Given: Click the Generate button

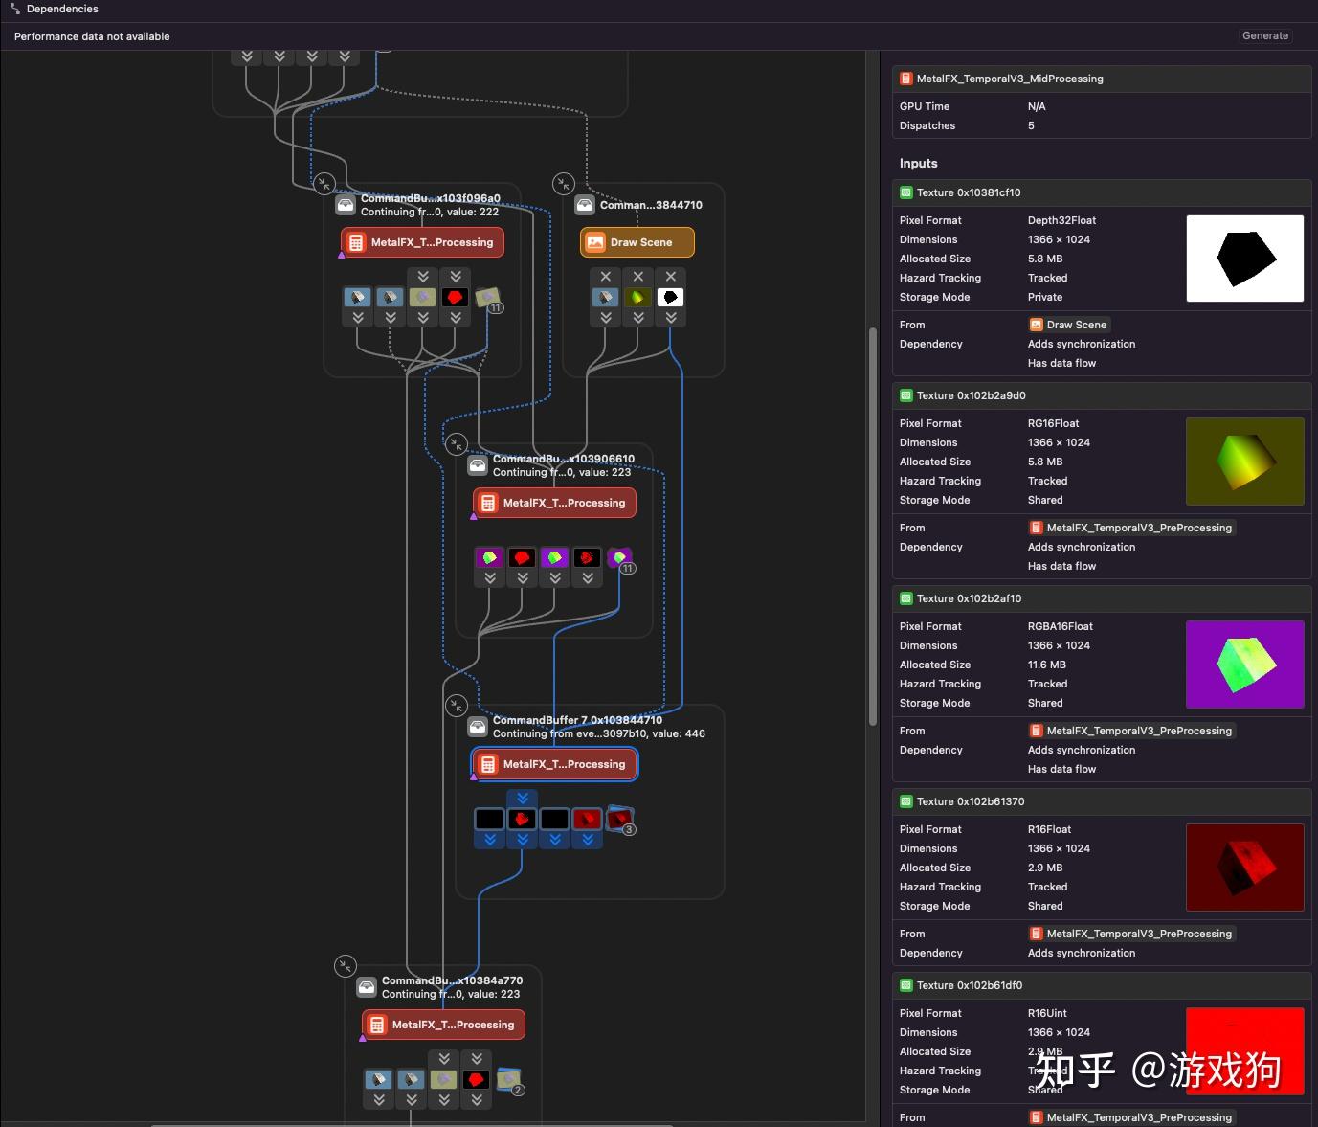Looking at the screenshot, I should (1265, 35).
